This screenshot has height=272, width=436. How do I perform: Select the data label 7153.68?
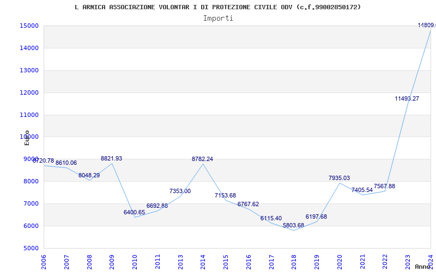(225, 195)
